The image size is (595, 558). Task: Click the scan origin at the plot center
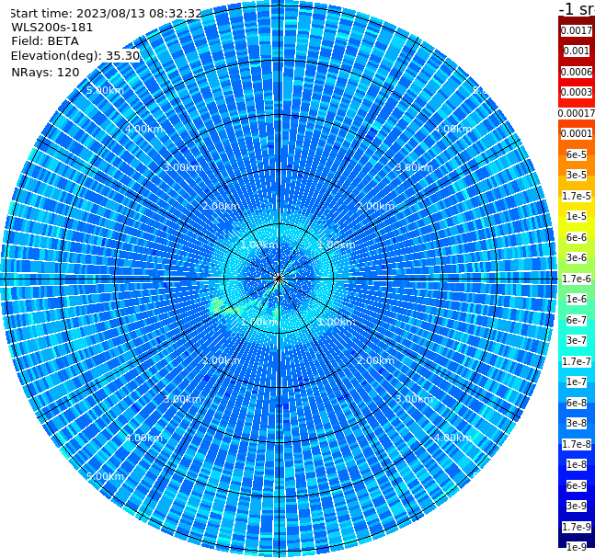click(x=279, y=279)
